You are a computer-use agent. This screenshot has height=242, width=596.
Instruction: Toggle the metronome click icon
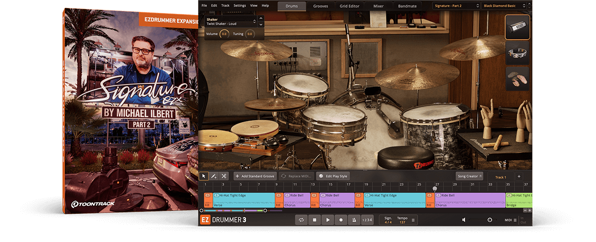click(x=354, y=220)
